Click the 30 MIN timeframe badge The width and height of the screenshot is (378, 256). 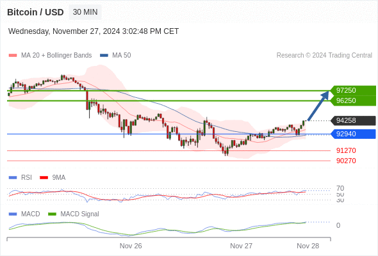(85, 12)
